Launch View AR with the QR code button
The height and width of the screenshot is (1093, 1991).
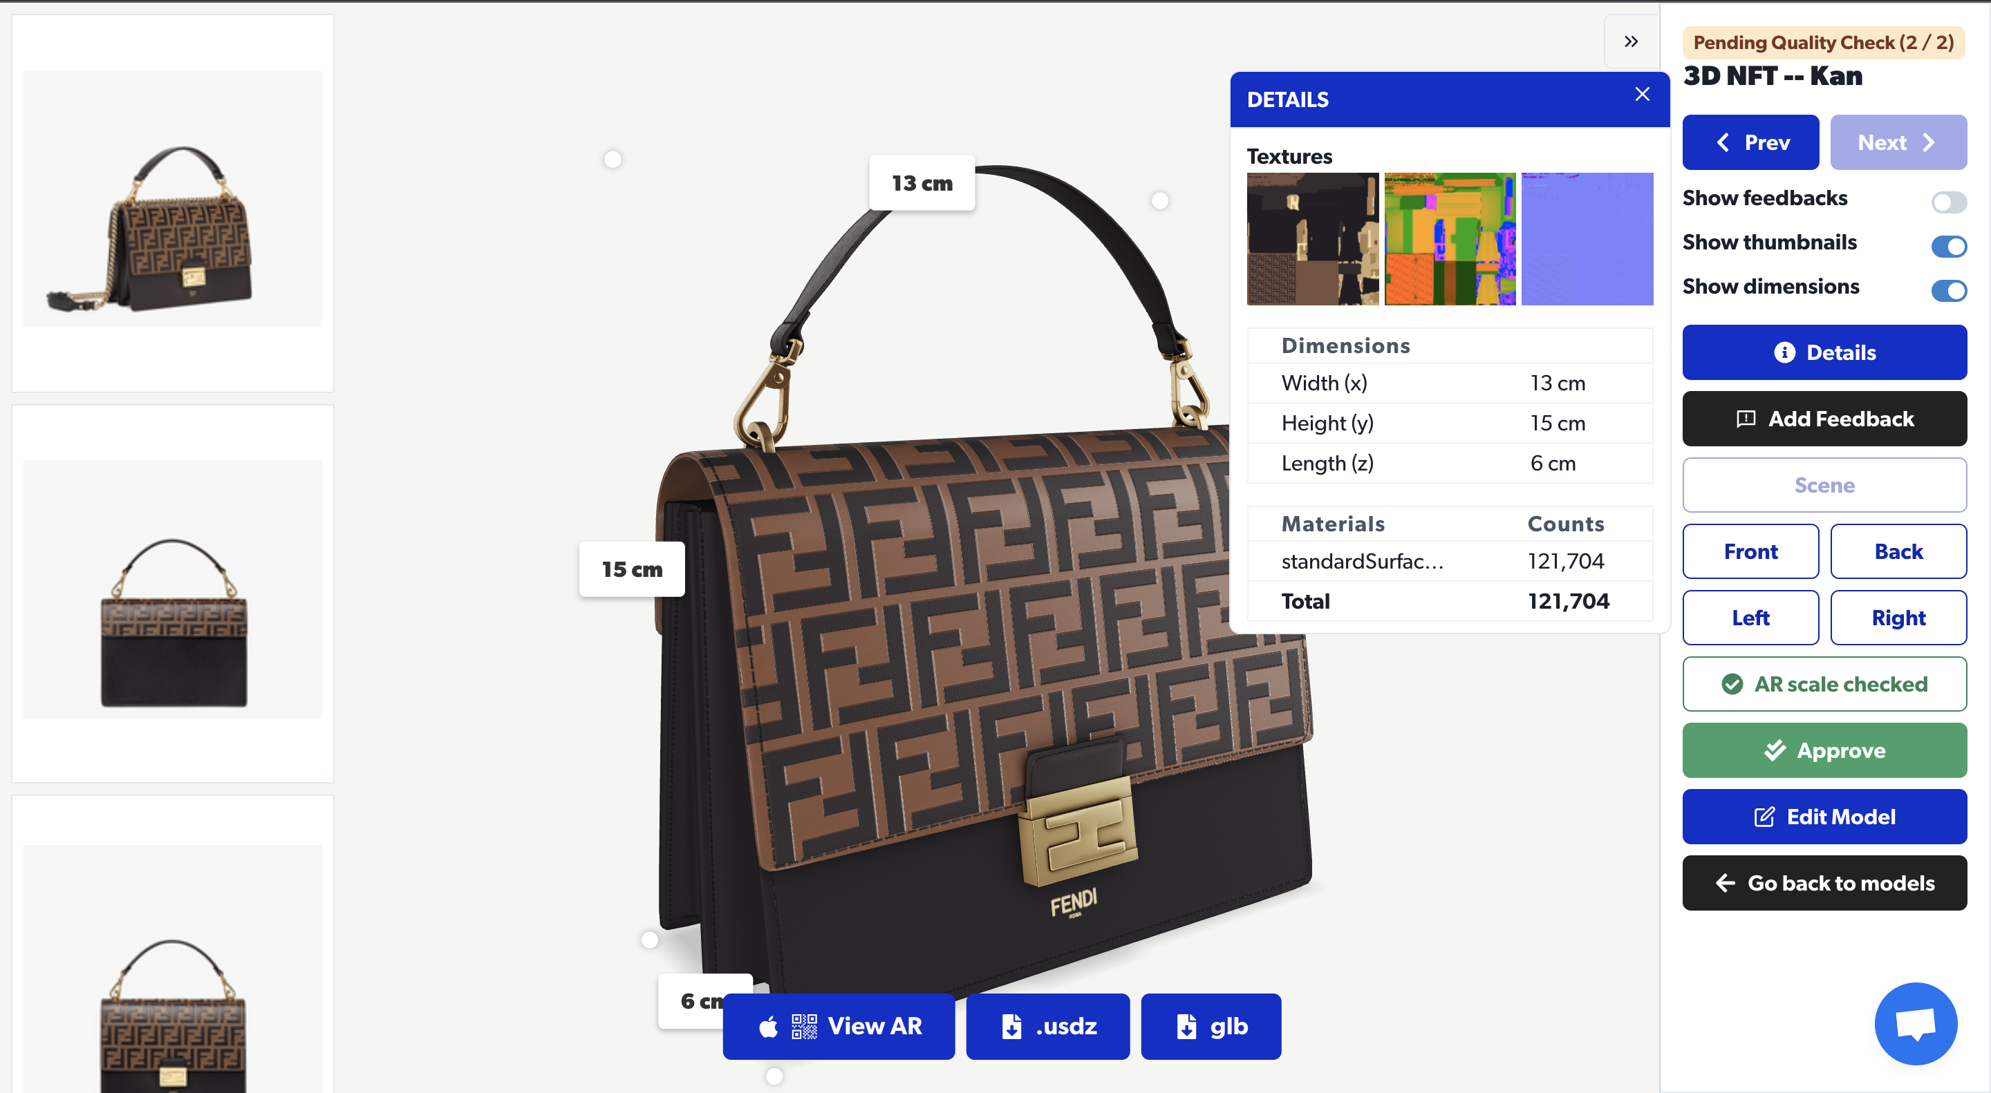(839, 1026)
